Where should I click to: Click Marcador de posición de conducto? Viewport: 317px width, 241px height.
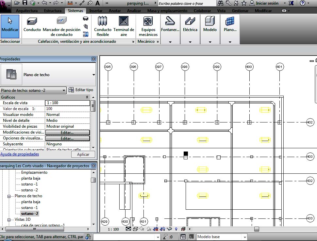pos(61,26)
